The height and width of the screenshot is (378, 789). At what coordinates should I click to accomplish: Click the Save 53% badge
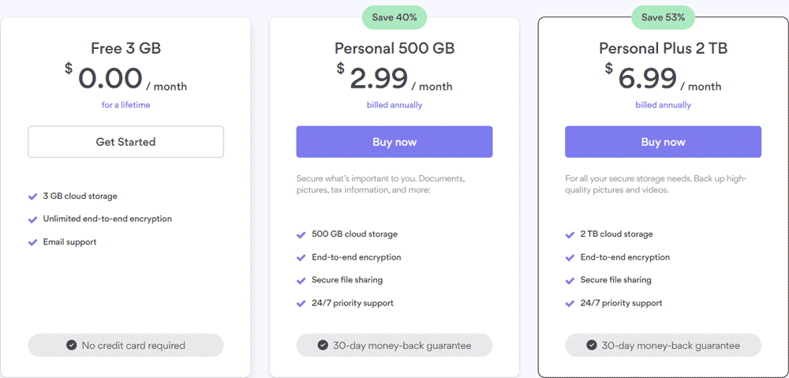pos(663,17)
